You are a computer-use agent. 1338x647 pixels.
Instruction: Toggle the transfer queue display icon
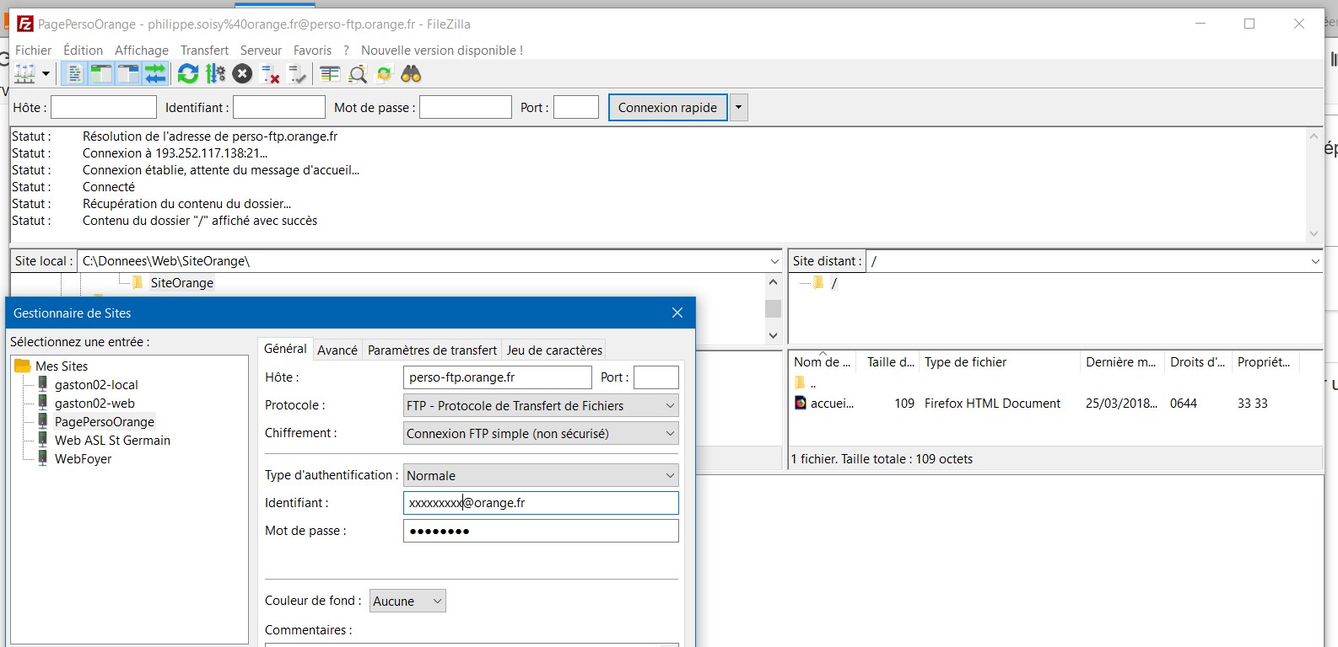pyautogui.click(x=155, y=74)
